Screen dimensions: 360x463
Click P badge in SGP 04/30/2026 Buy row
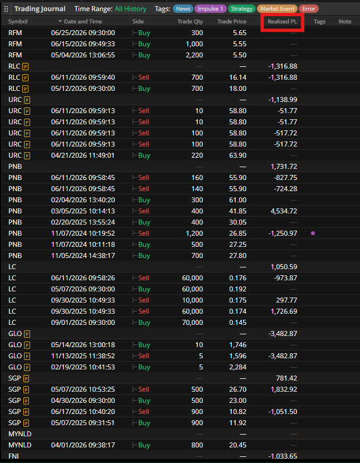[x=26, y=401]
